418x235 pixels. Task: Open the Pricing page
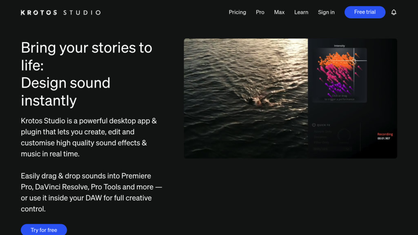237,12
